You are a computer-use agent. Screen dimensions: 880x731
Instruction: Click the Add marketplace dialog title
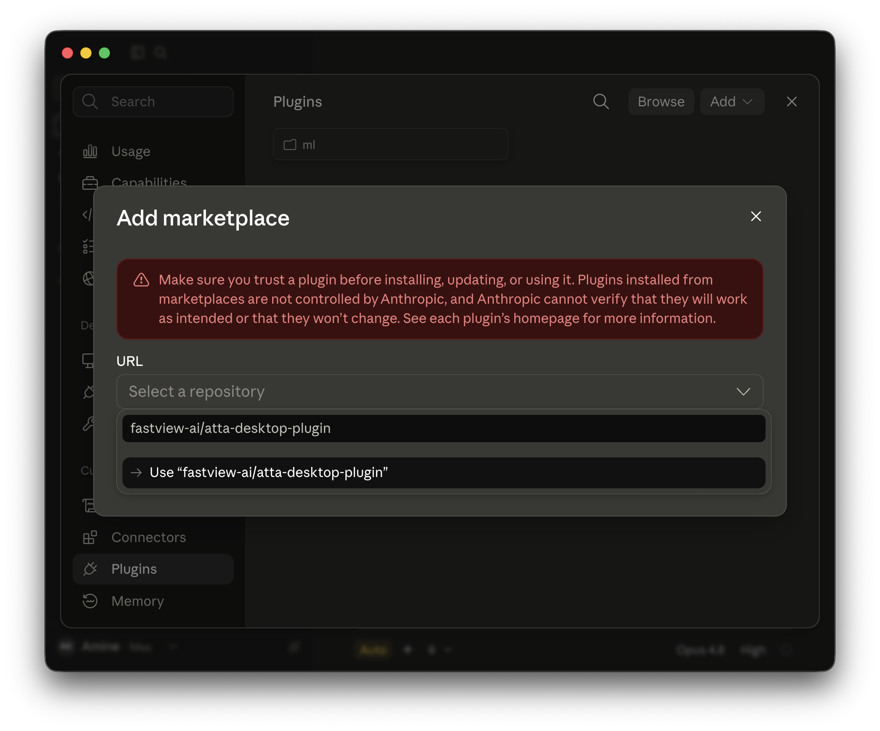[x=203, y=218]
